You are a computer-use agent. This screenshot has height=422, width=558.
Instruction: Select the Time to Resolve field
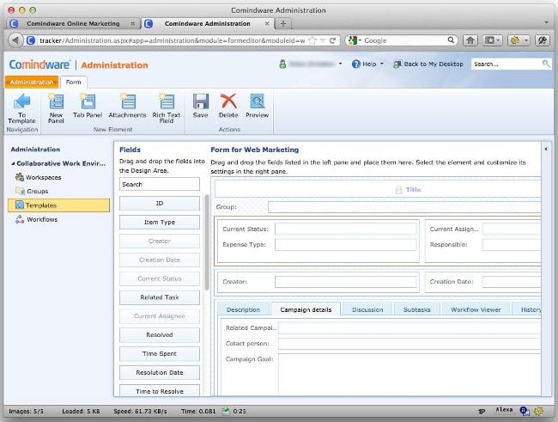tap(160, 391)
